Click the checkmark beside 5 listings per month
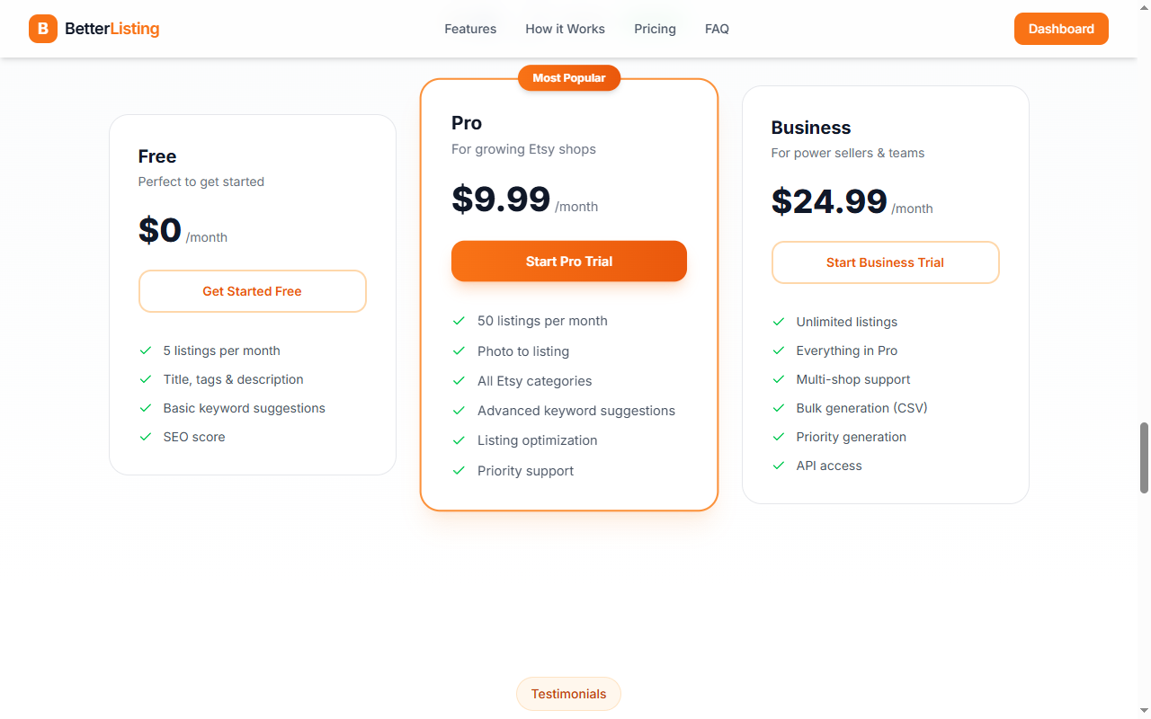The height and width of the screenshot is (719, 1151). click(145, 351)
